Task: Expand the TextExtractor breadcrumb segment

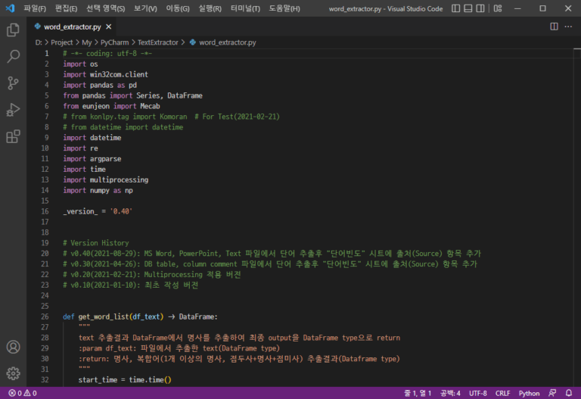Action: click(158, 42)
